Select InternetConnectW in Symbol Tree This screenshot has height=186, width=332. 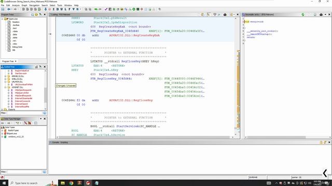click(22, 101)
